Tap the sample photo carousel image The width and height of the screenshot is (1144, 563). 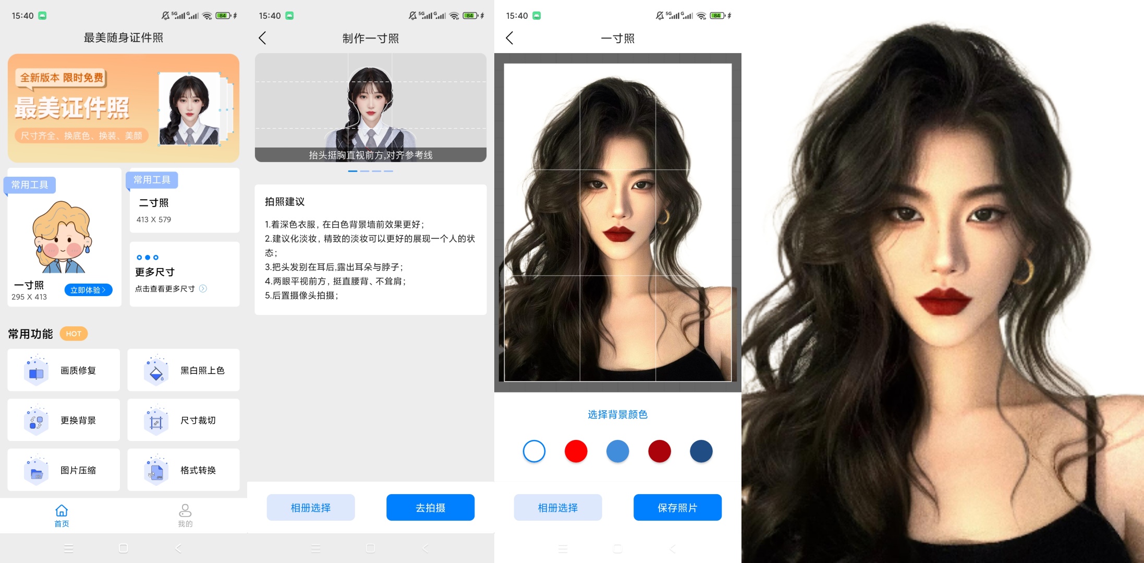click(x=371, y=107)
